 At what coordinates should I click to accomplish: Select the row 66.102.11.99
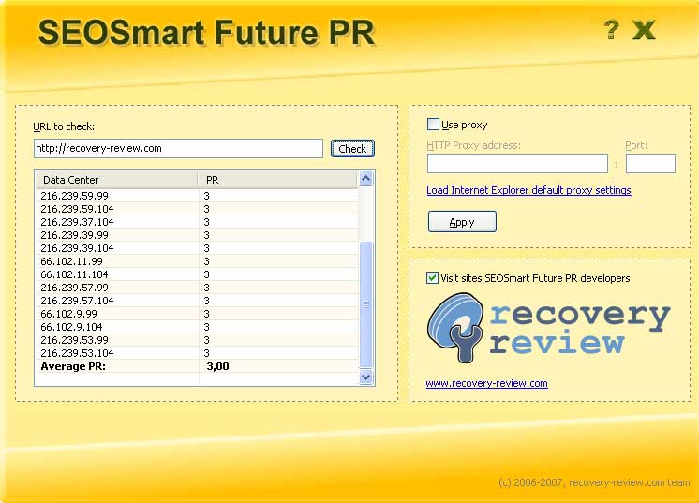pyautogui.click(x=197, y=261)
